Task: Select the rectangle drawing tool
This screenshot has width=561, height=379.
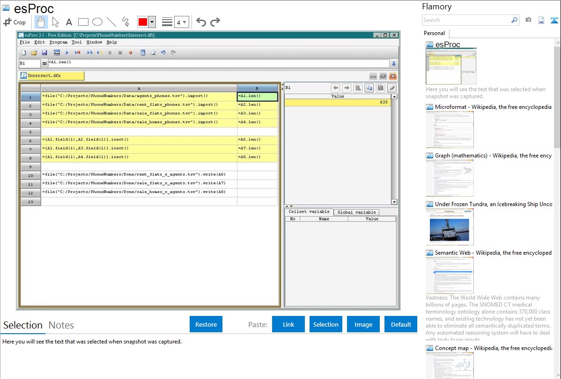Action: [x=83, y=22]
